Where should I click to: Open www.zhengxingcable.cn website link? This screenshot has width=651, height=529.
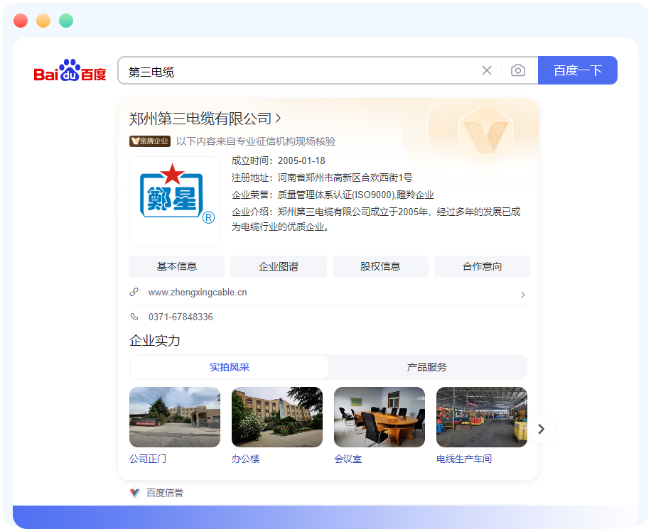(x=198, y=293)
